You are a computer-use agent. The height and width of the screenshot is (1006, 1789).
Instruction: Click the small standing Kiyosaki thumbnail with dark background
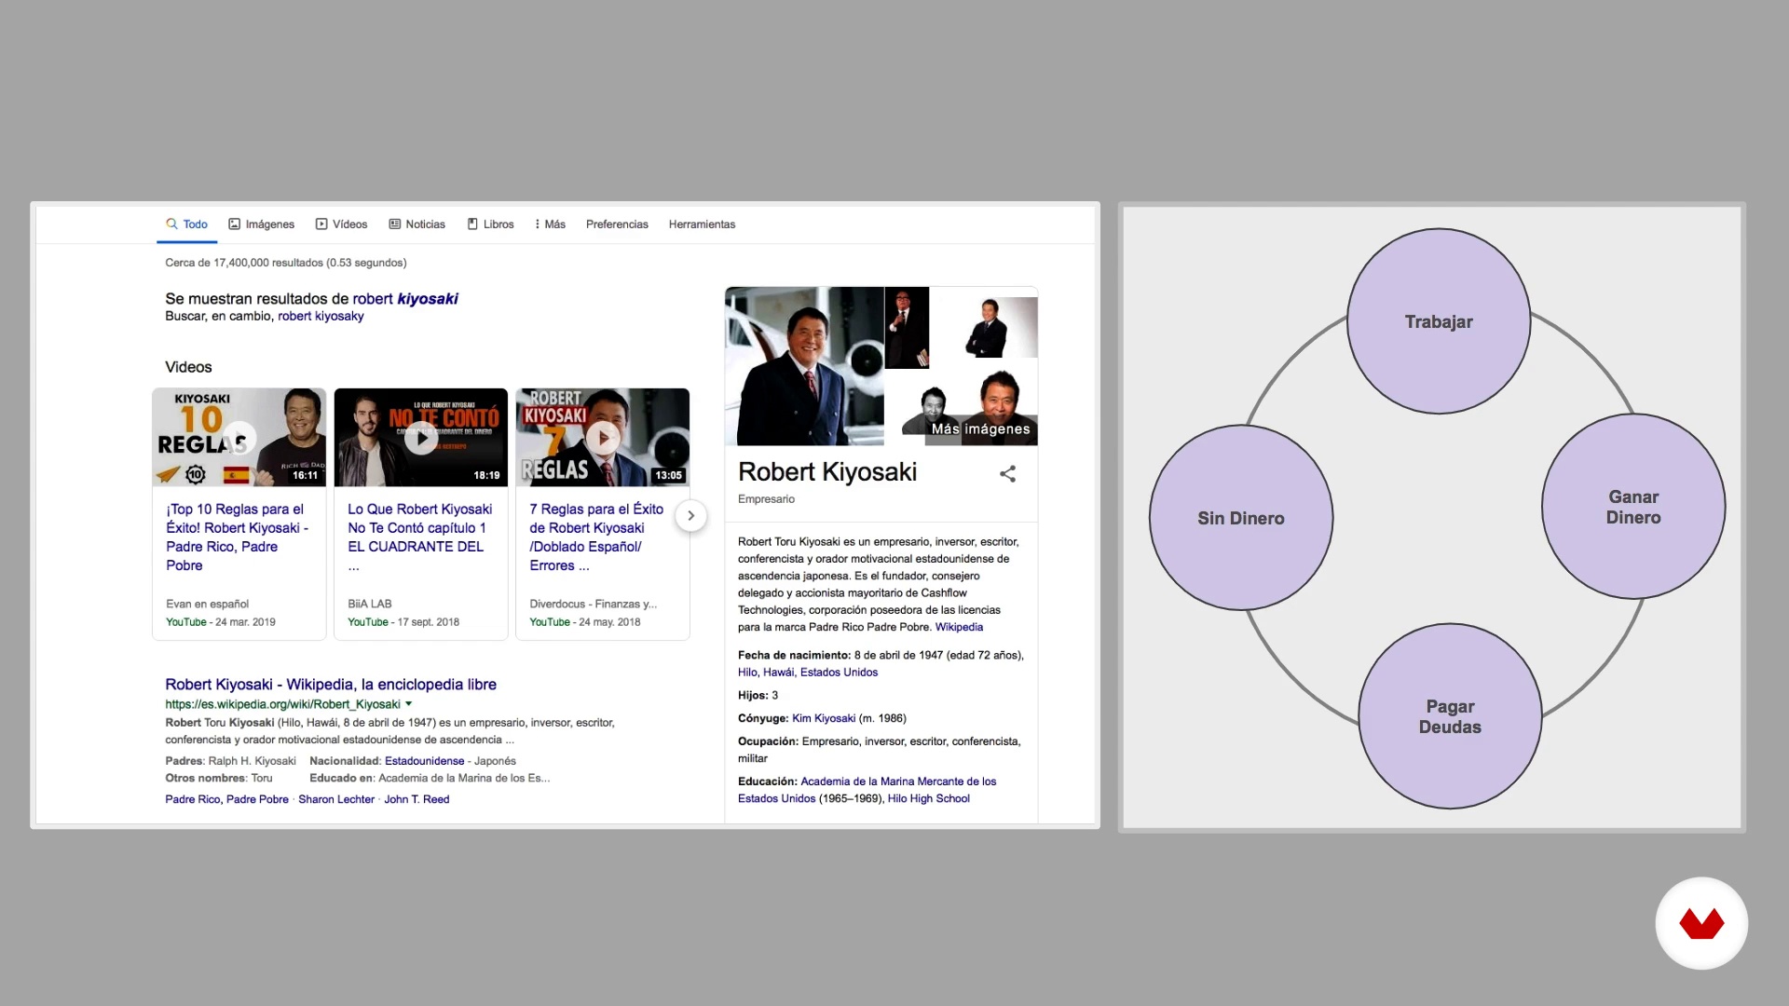click(x=907, y=327)
